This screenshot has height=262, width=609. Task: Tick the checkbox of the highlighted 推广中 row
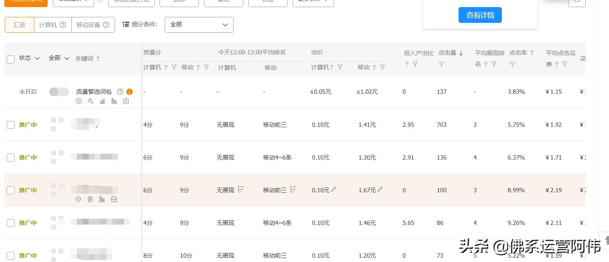(x=11, y=190)
